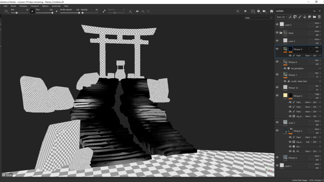This screenshot has height=182, width=324.
Task: Create a new folder in Layers panel
Action: (x=314, y=17)
